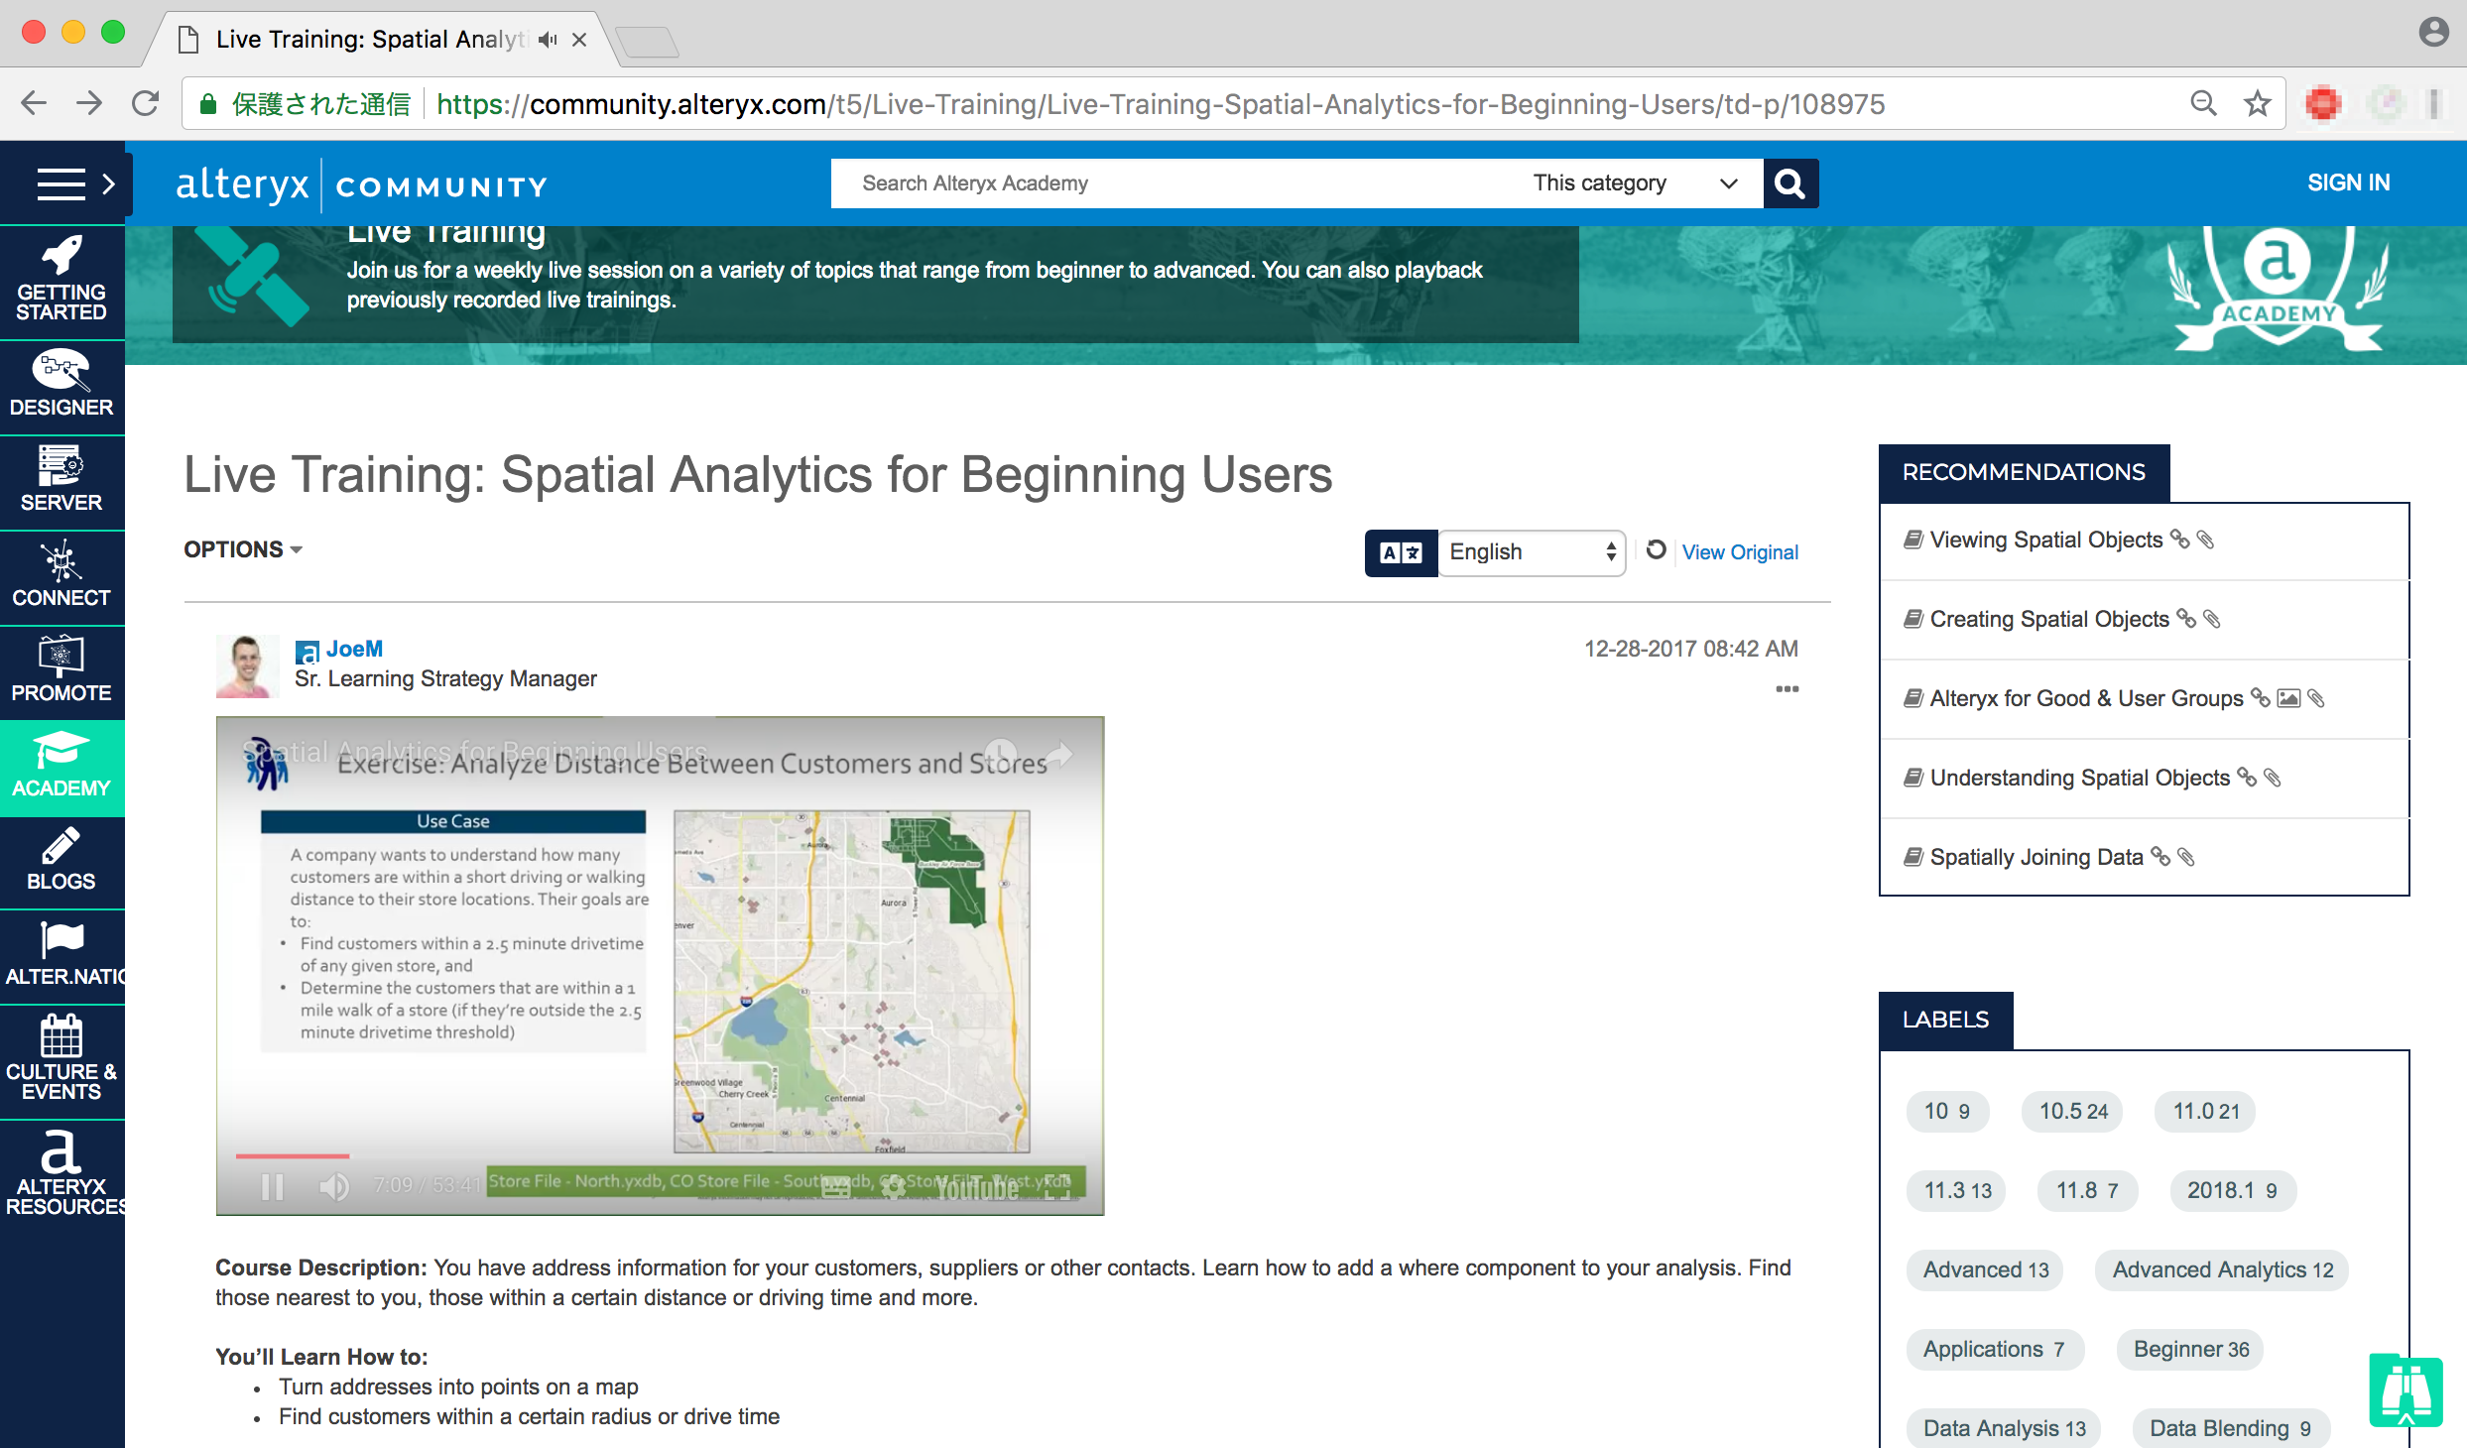The image size is (2467, 1448).
Task: Select the 10.5 label tag
Action: (x=2072, y=1112)
